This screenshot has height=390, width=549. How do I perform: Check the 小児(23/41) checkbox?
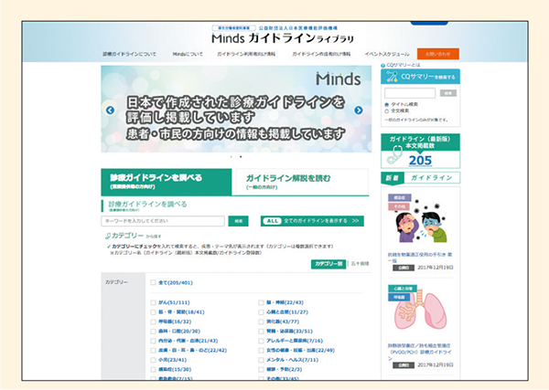[x=153, y=360]
